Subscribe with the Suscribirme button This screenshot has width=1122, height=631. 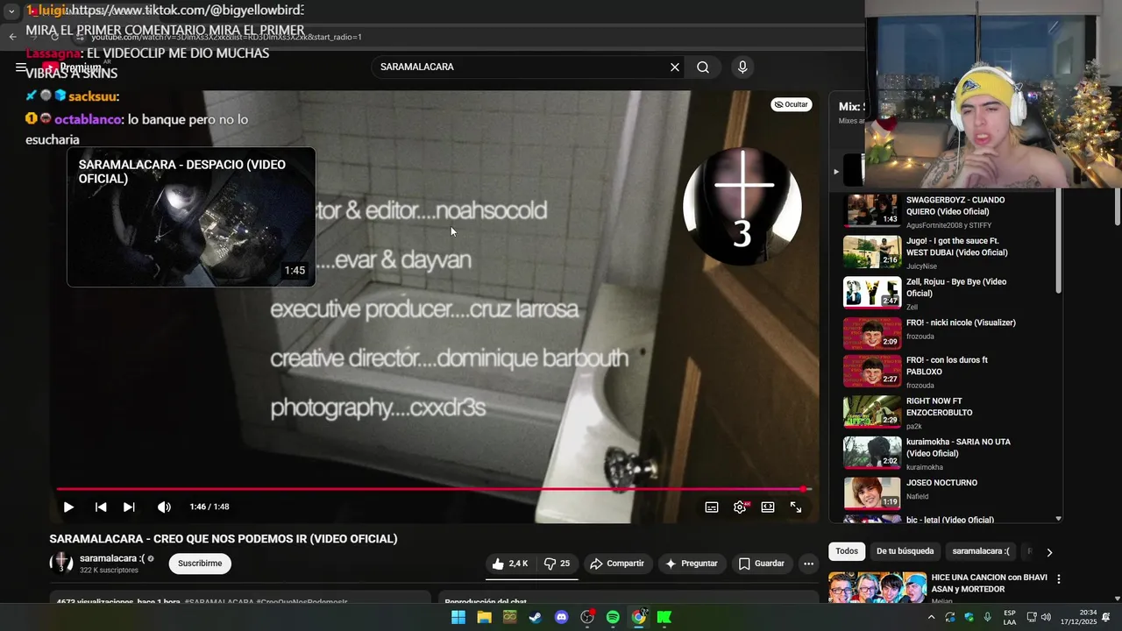(200, 564)
